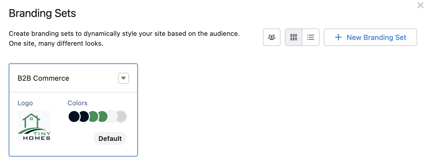Close the Branding Sets panel
This screenshot has height=163, width=427.
420,5
